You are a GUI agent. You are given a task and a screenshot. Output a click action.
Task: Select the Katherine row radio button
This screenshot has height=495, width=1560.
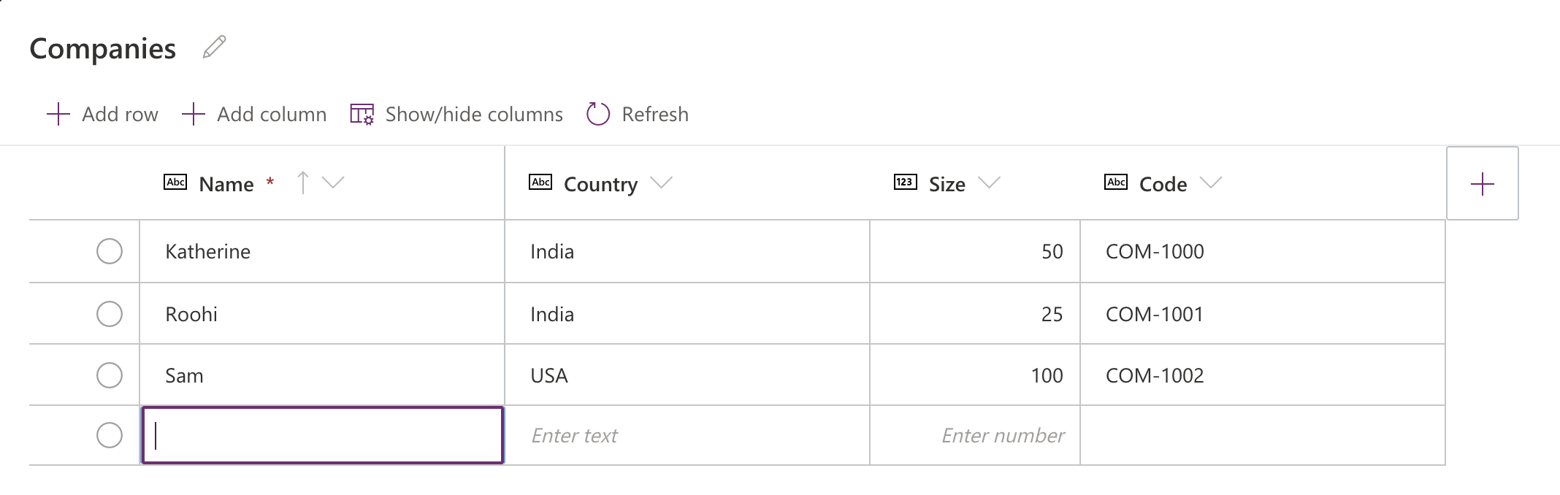pos(110,251)
